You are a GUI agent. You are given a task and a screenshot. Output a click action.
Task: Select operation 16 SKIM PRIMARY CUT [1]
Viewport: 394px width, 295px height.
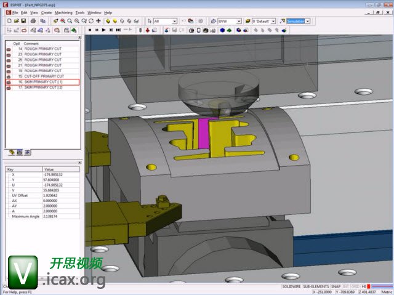(42, 82)
